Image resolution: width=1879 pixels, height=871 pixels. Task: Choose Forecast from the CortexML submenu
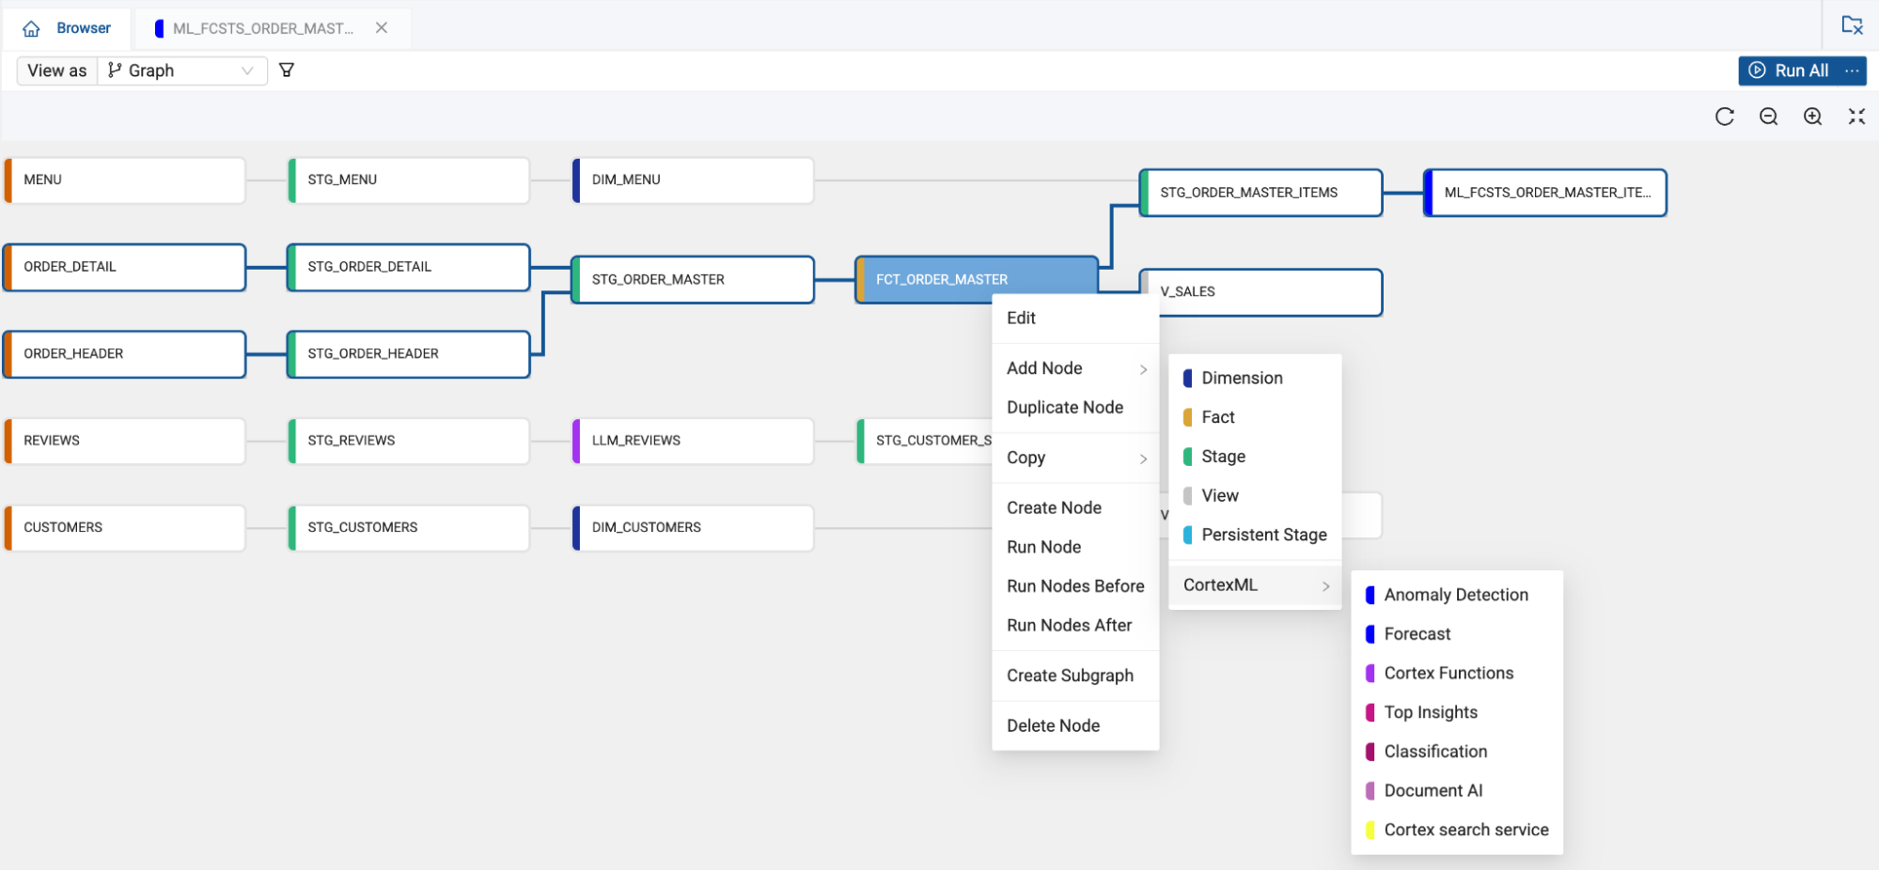click(x=1416, y=633)
